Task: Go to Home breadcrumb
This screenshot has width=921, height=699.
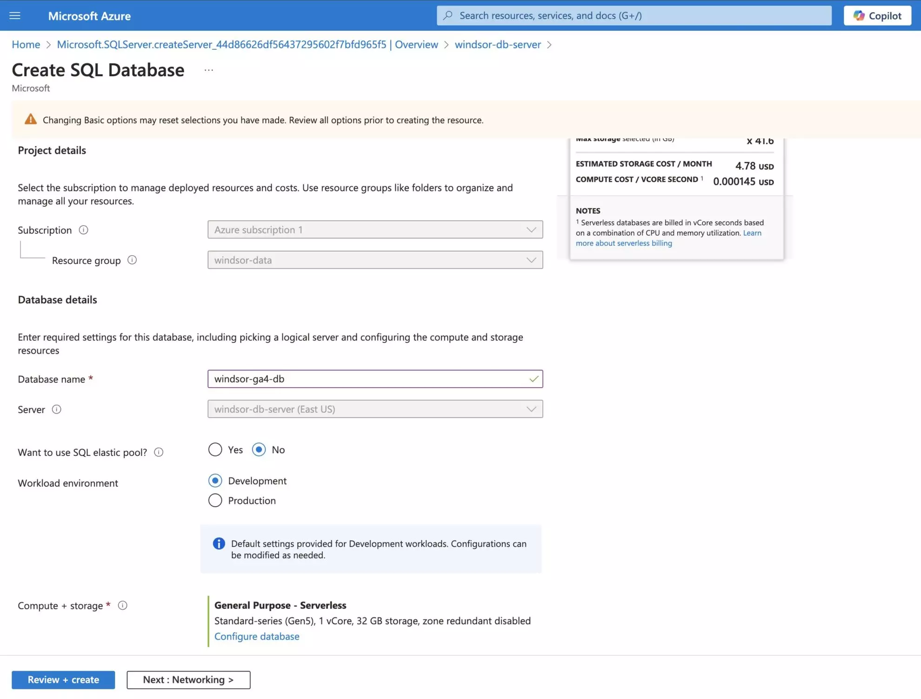Action: click(26, 45)
